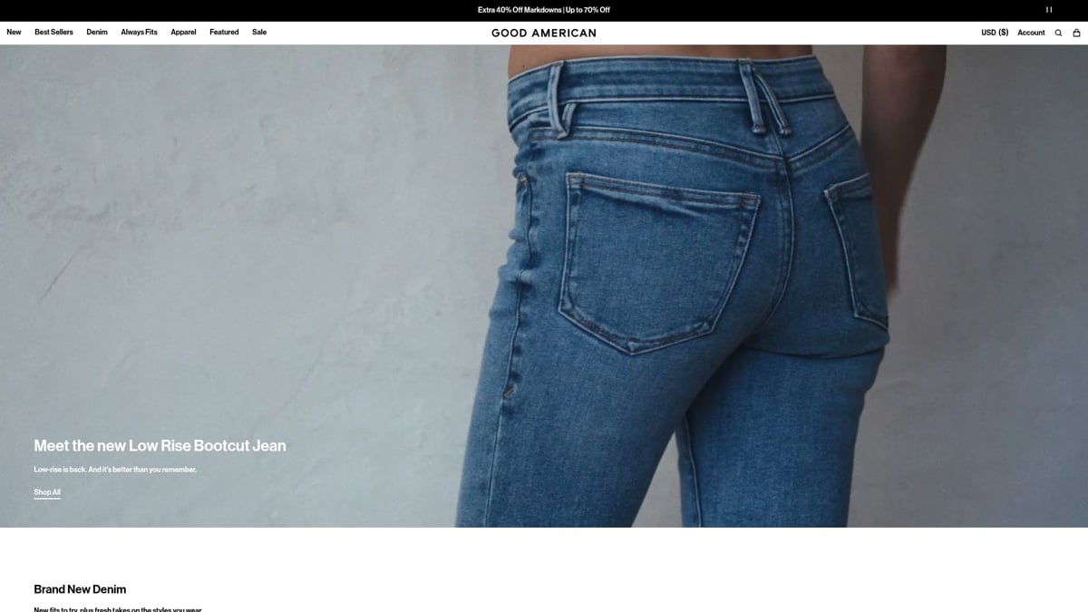Open the Always Fits menu
Image resolution: width=1088 pixels, height=612 pixels.
(139, 33)
